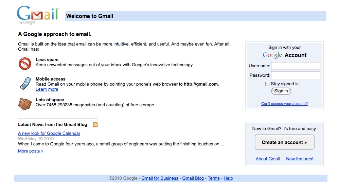
Task: Open the Terms link in footer
Action: 214,178
